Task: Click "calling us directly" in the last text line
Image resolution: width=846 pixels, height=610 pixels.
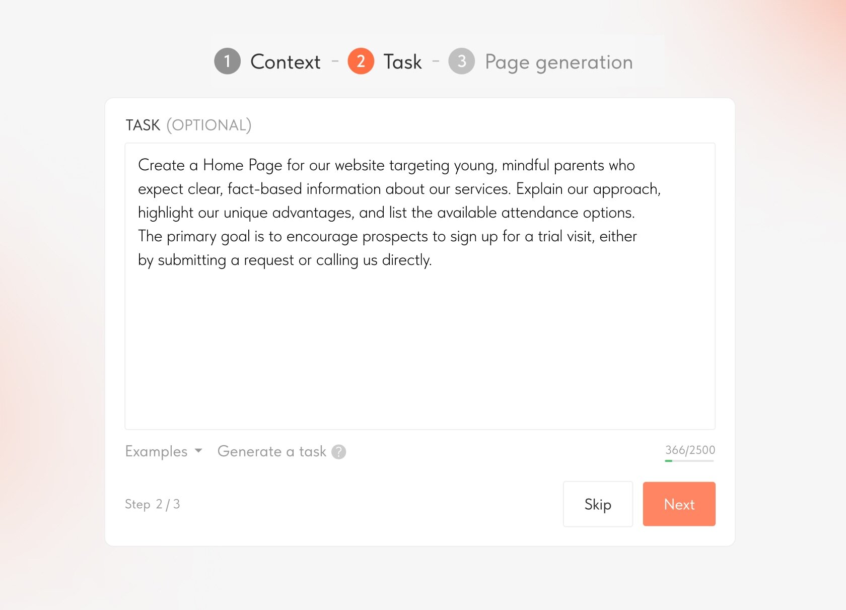Action: [373, 260]
